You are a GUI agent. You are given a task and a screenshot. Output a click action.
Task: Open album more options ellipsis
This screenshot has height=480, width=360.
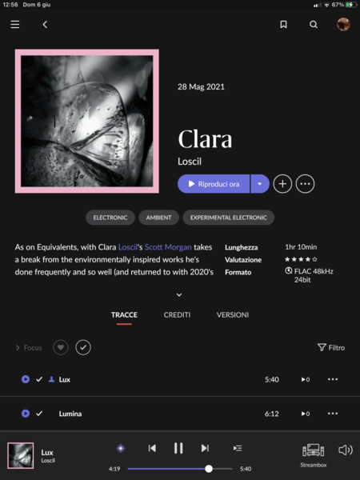305,184
